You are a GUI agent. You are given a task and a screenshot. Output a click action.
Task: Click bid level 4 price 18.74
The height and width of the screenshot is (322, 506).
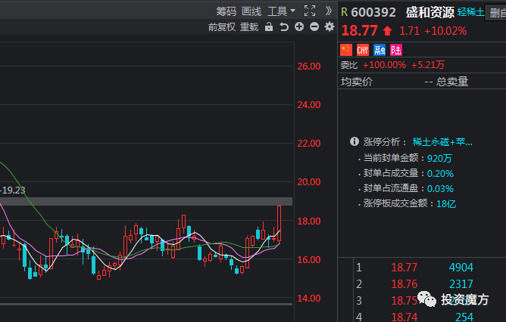(x=404, y=317)
